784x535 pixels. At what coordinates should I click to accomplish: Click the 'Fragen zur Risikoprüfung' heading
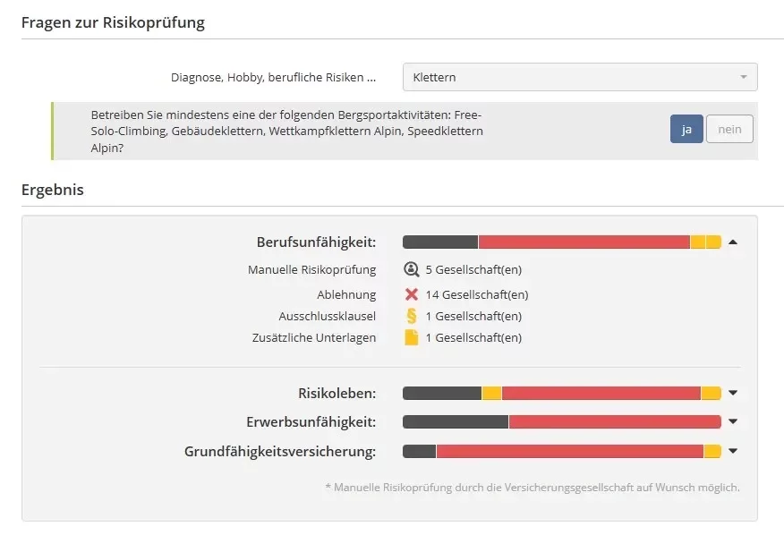pyautogui.click(x=112, y=22)
